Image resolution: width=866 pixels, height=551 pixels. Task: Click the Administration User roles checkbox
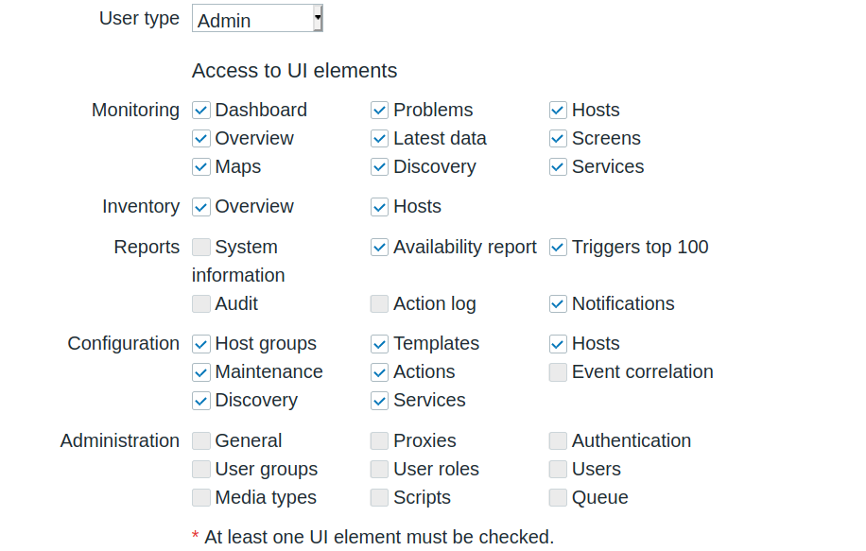pos(379,470)
